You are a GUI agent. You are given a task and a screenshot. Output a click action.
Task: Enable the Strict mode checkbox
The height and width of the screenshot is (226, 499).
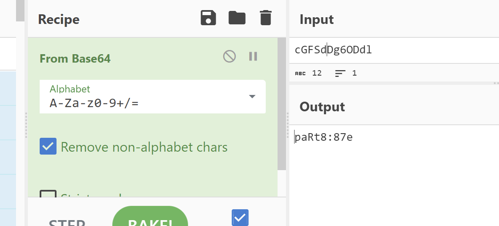(48, 193)
